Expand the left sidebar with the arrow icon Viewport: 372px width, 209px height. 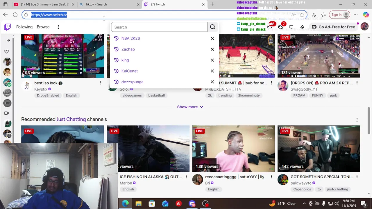point(8,40)
